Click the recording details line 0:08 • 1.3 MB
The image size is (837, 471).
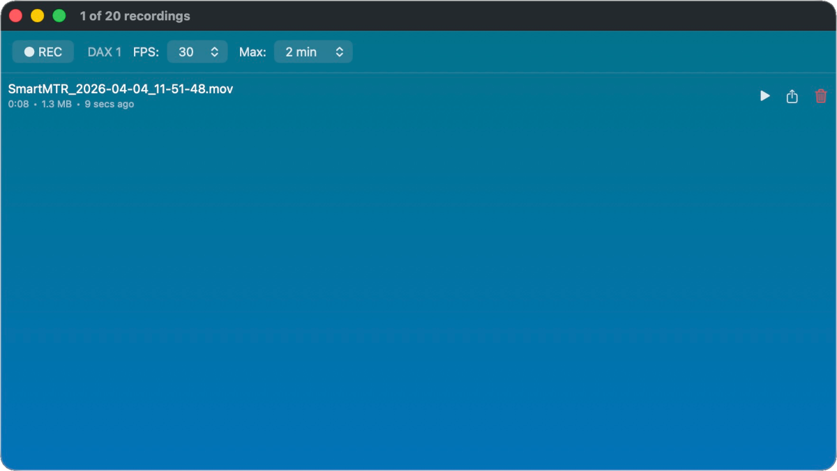71,104
